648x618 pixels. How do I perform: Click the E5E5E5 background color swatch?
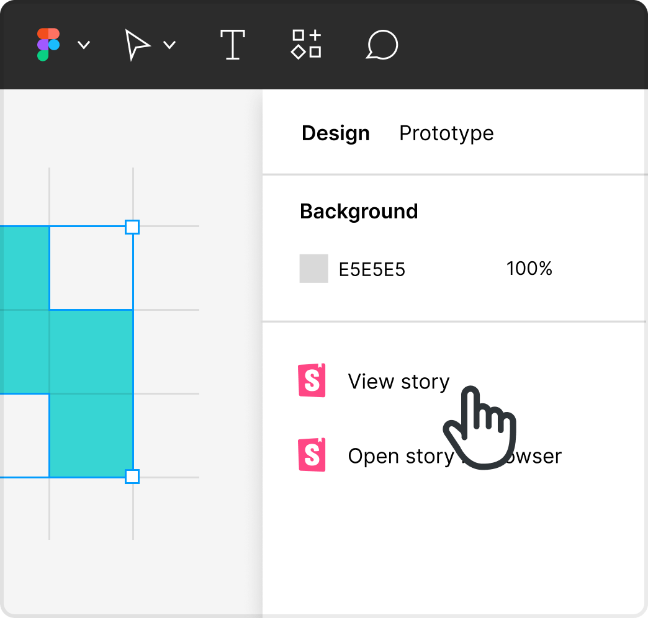click(x=313, y=268)
